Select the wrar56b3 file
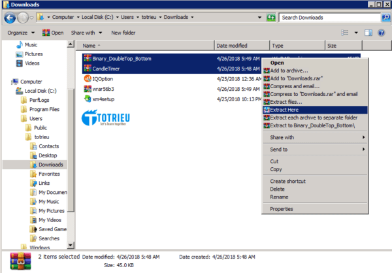Image resolution: width=392 pixels, height=273 pixels. click(99, 89)
